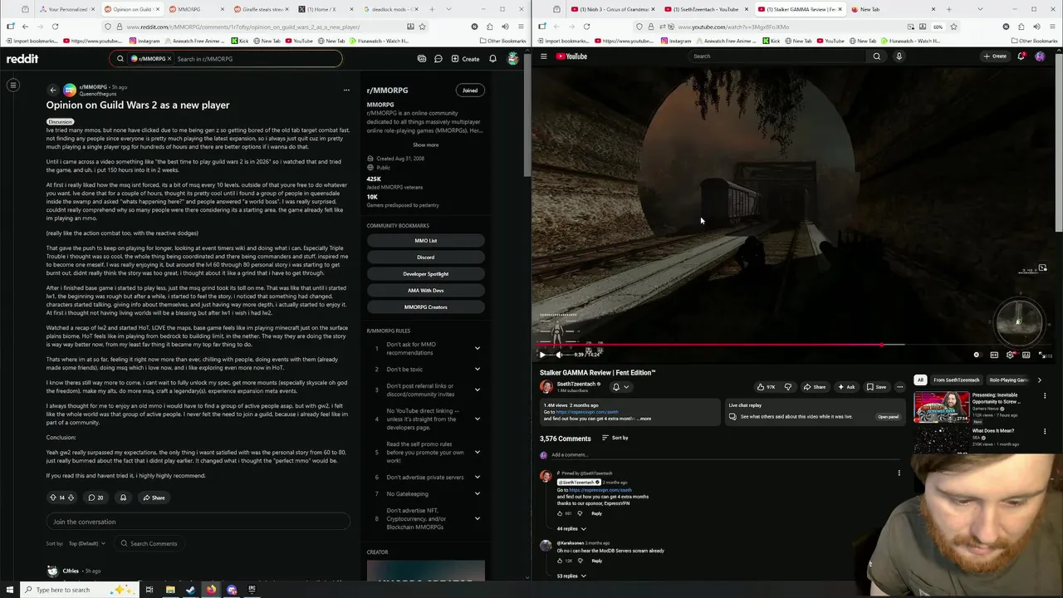The height and width of the screenshot is (598, 1063).
Task: Share the YouTube video
Action: [815, 387]
